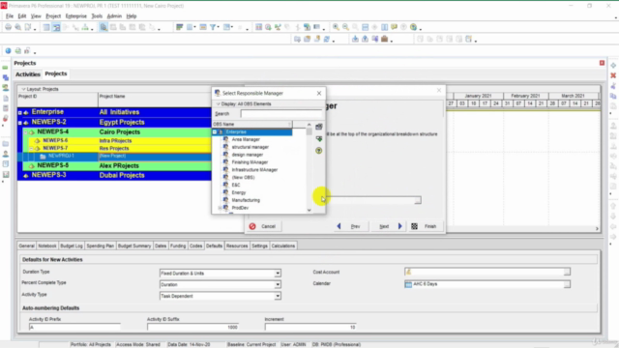Click the Help icon in the Select Responsible Manager dialog
This screenshot has height=348, width=619.
[x=319, y=151]
